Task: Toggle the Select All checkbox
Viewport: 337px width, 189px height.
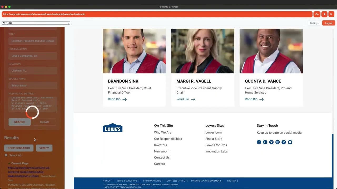Action: point(6,155)
